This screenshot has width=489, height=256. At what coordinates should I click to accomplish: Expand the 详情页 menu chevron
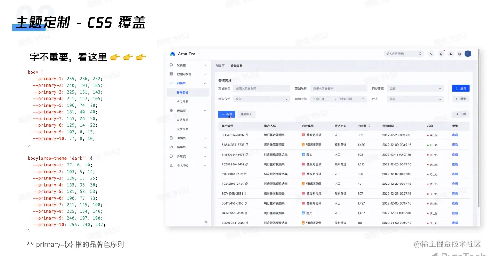pos(205,138)
